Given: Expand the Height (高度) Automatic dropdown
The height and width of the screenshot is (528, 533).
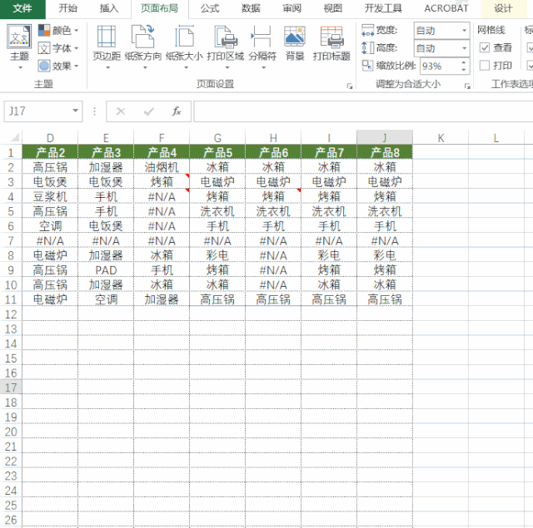Looking at the screenshot, I should (x=465, y=48).
